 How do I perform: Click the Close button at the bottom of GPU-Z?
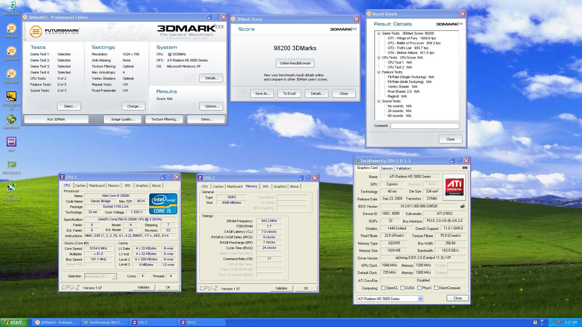tap(458, 298)
